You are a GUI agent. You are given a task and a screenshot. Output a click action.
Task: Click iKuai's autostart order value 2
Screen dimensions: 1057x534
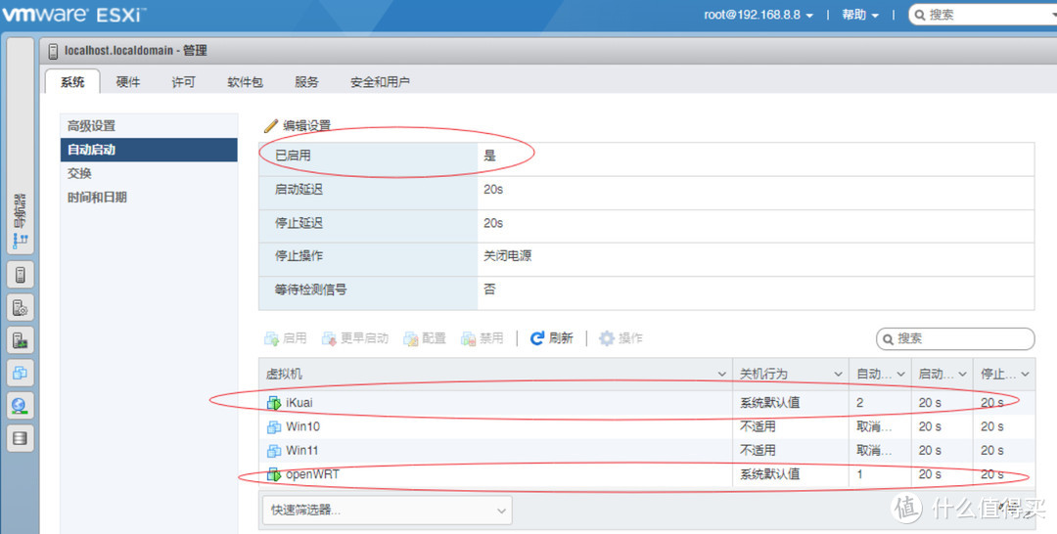[859, 403]
